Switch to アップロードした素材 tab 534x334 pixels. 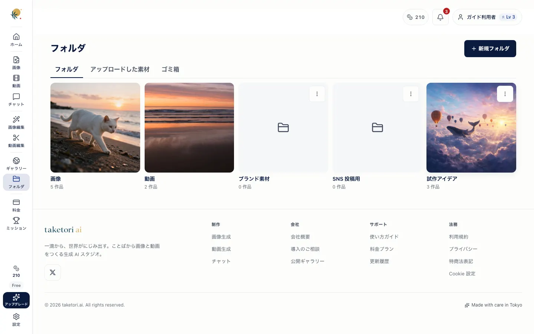(x=120, y=69)
